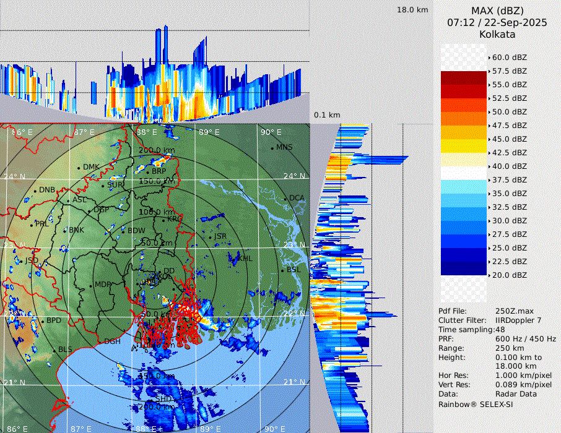Click the DCA station marker
Image resolution: width=561 pixels, height=433 pixels.
point(285,199)
